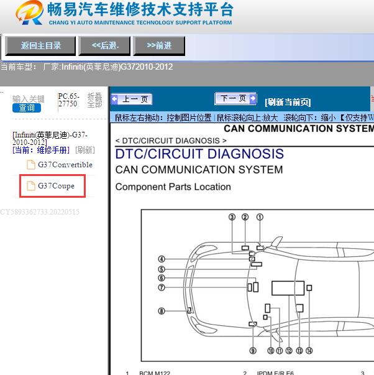Click component marker 9 in the diagram
Screen dimensions: 374x375
coord(253,351)
